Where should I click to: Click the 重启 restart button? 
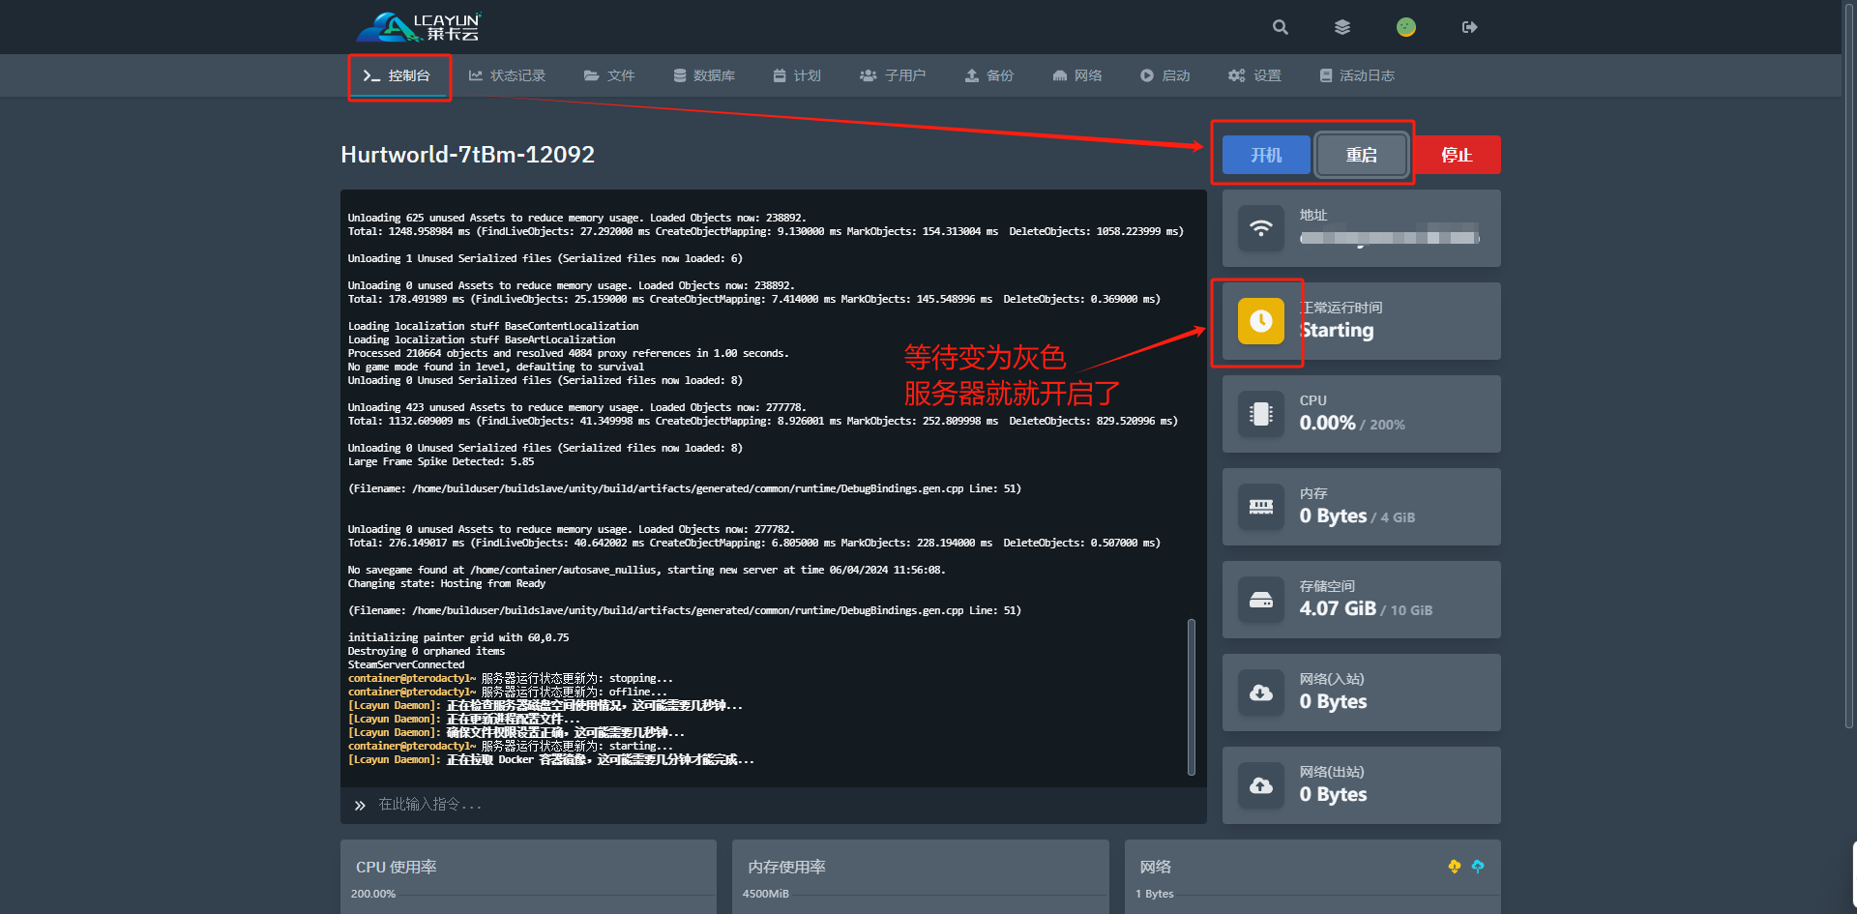pyautogui.click(x=1362, y=155)
